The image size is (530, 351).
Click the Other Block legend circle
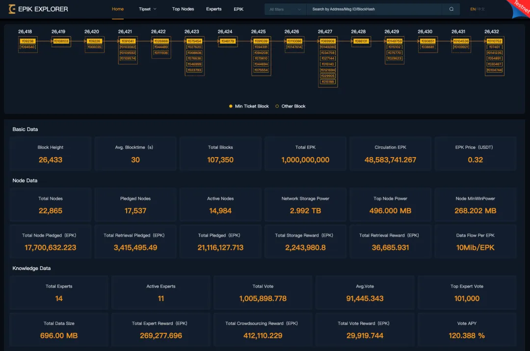(x=277, y=106)
